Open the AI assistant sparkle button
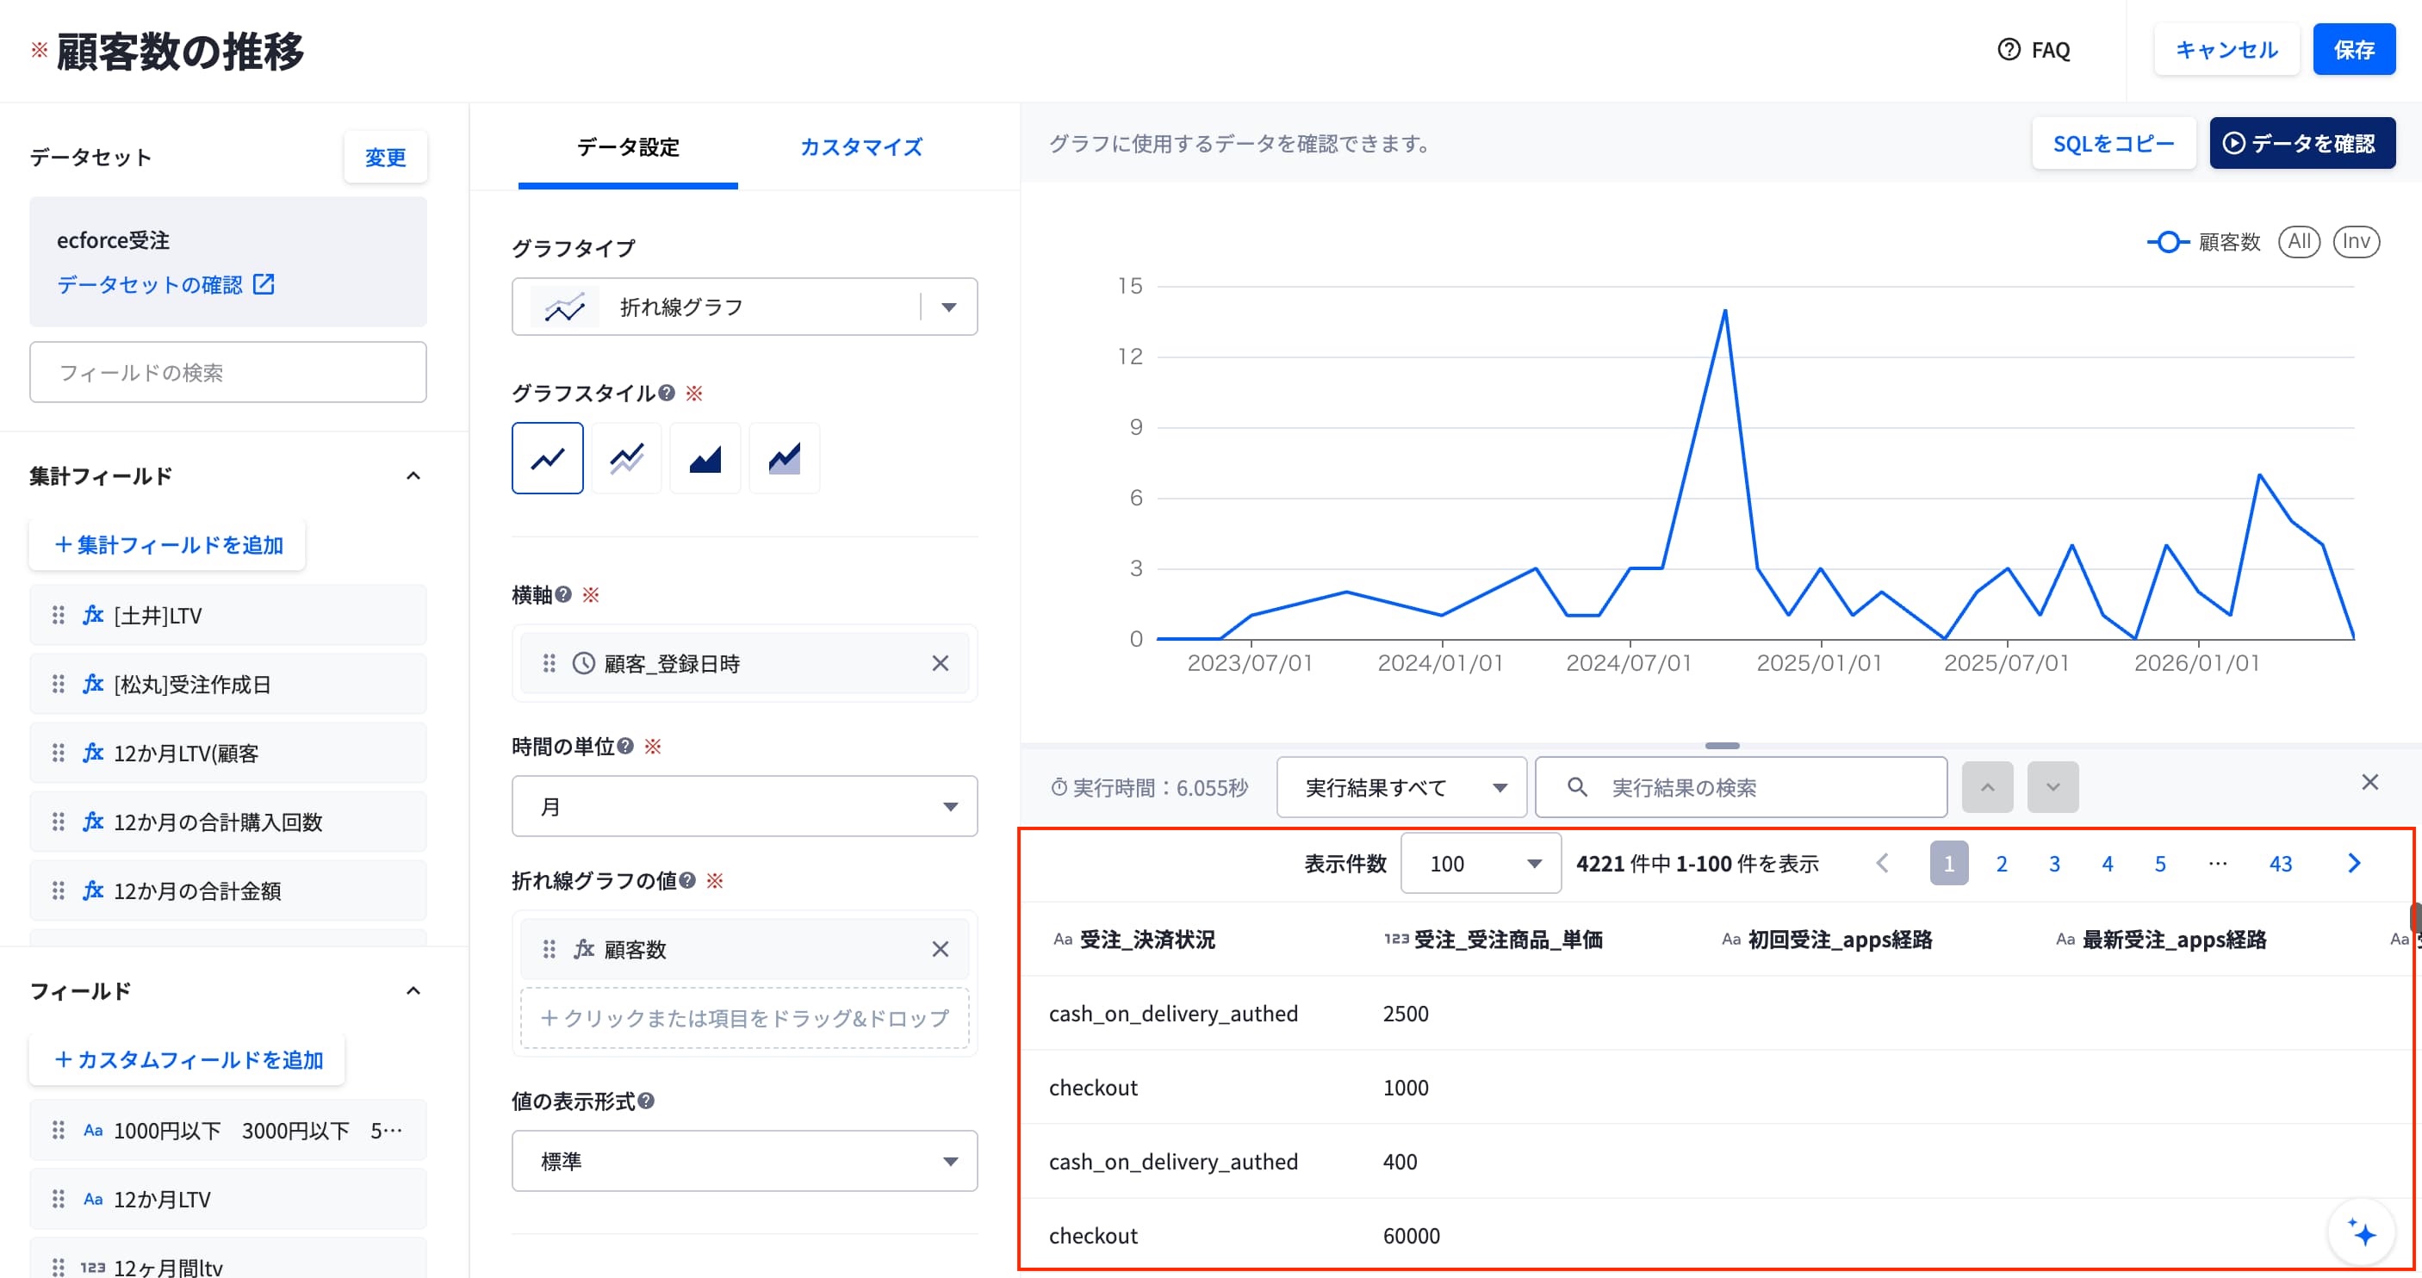The height and width of the screenshot is (1278, 2422). click(x=2361, y=1231)
